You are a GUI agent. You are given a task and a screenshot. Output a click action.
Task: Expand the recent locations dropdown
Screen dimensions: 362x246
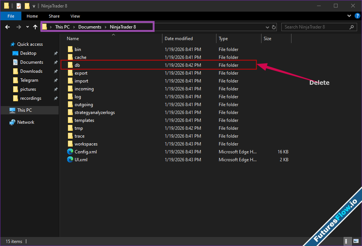(27, 27)
